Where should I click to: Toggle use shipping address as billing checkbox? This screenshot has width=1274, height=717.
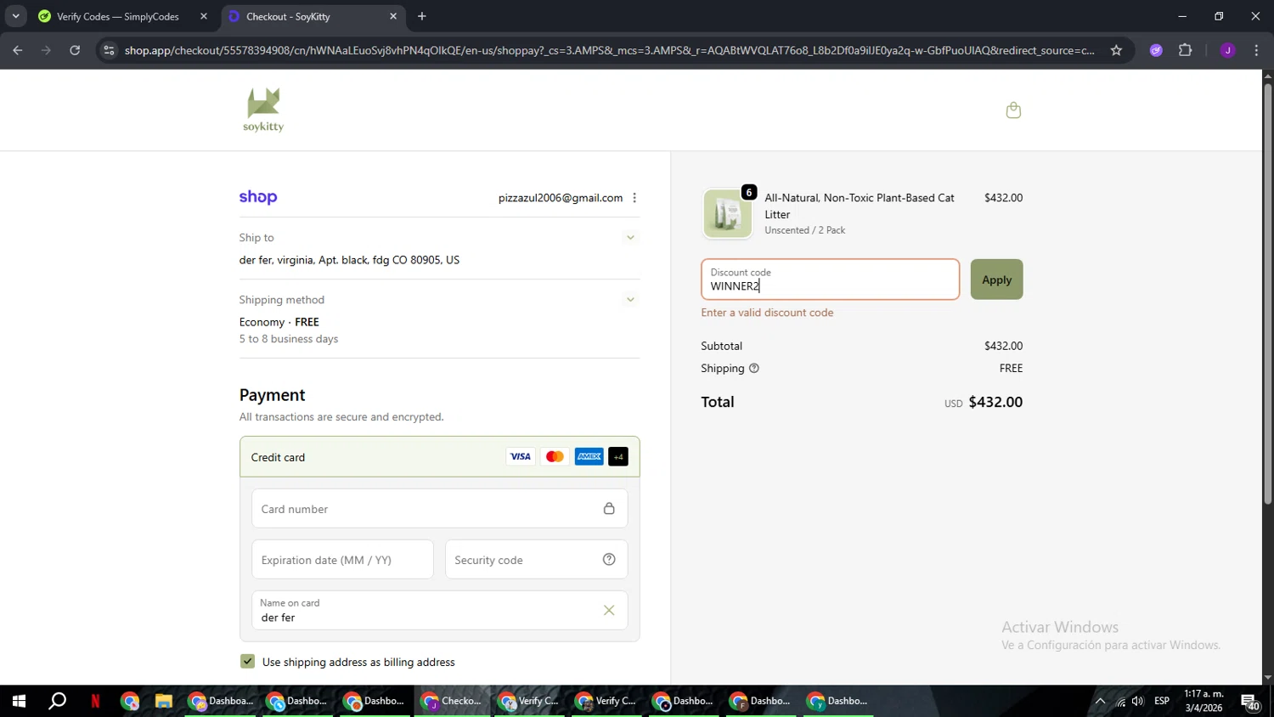[247, 661]
